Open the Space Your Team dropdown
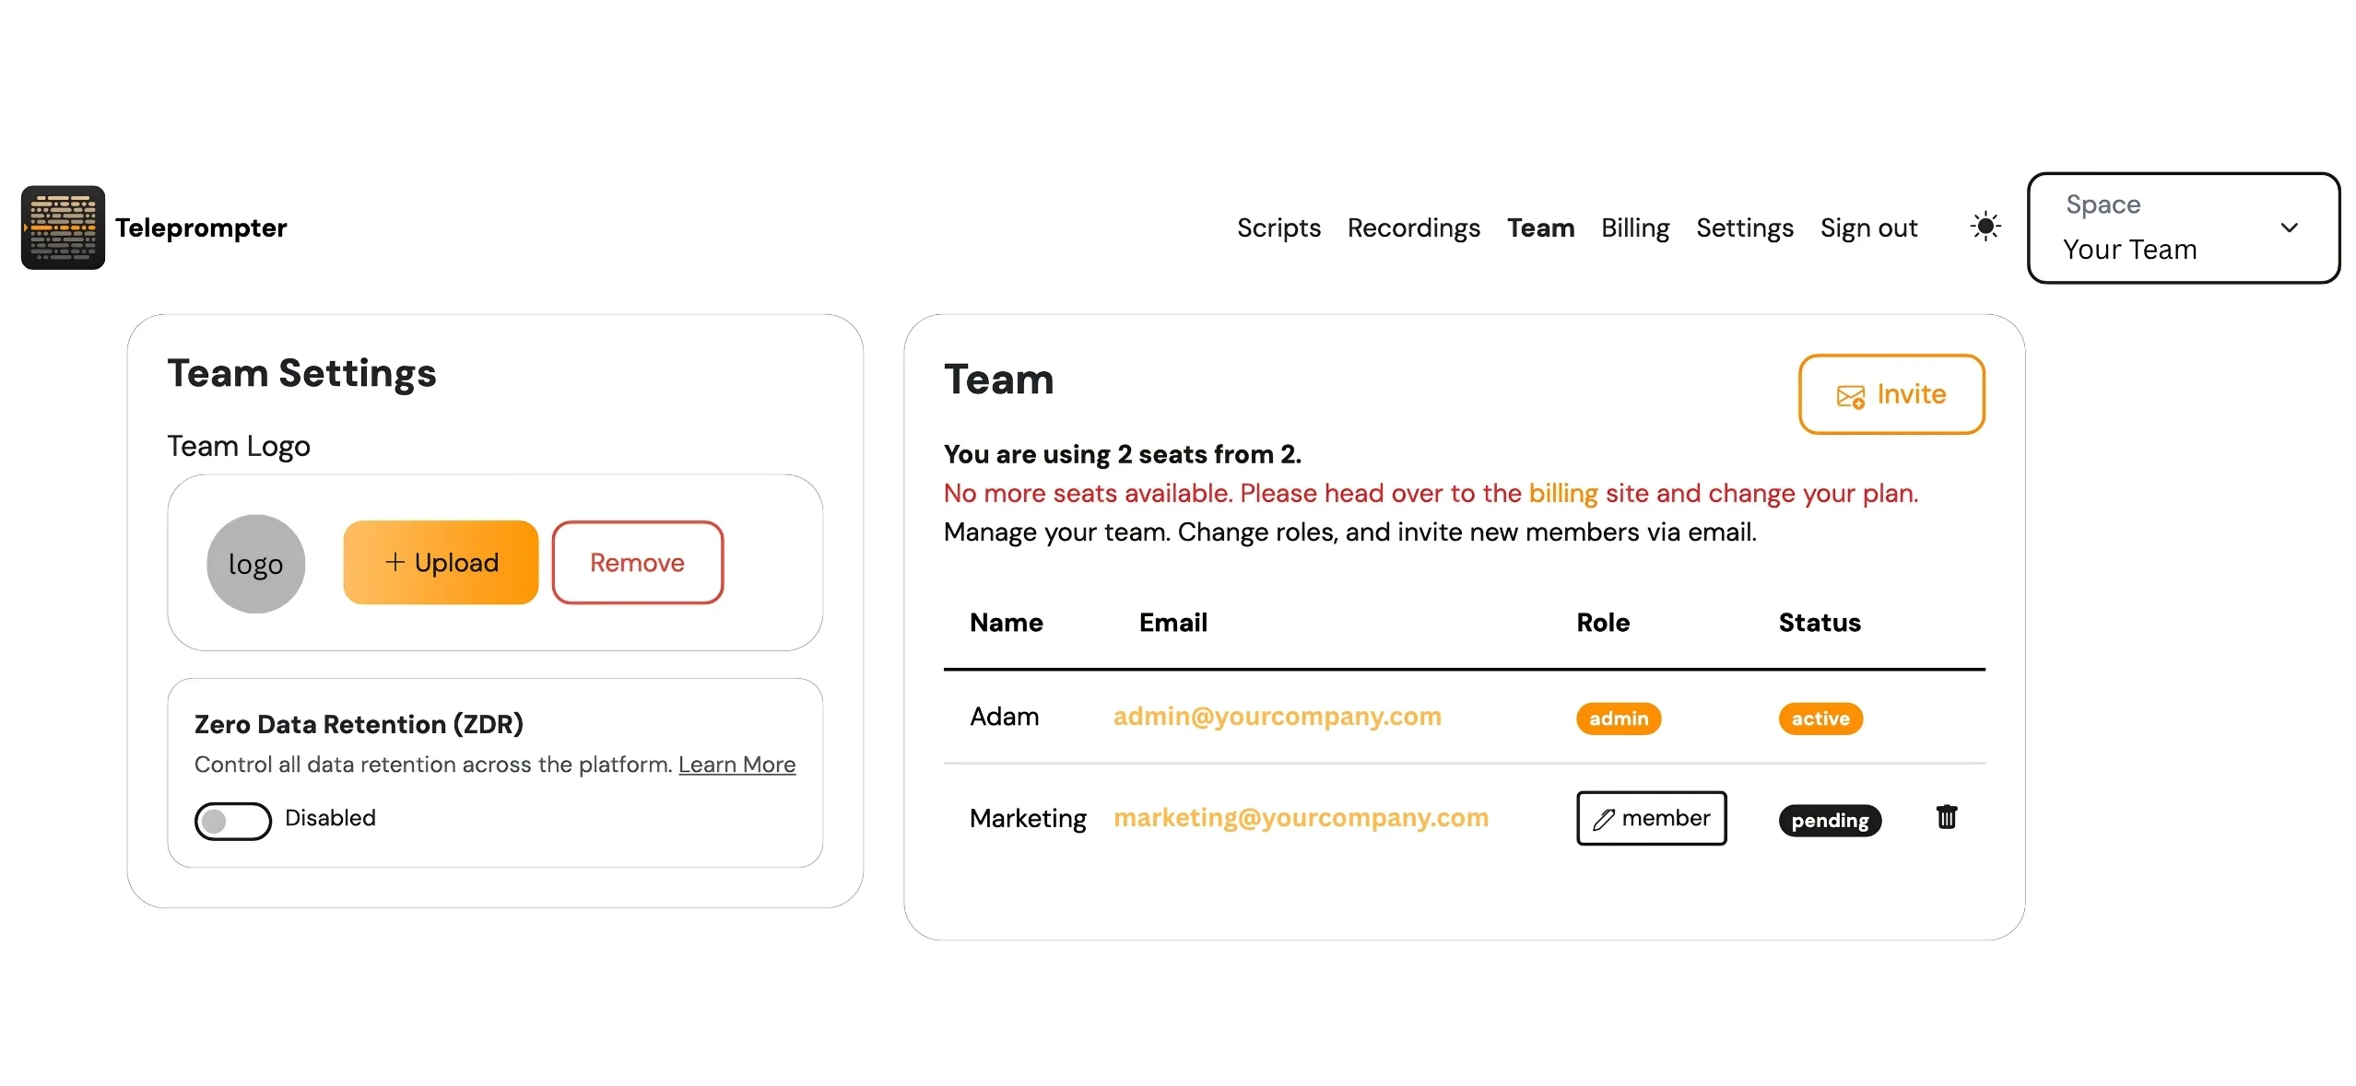Image resolution: width=2356 pixels, height=1086 pixels. tap(2183, 228)
